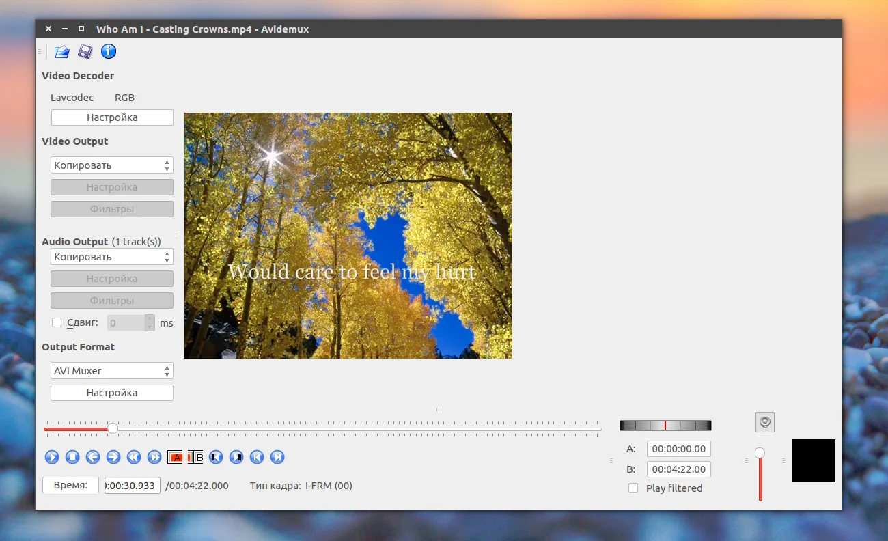Click the playback position slider handle
Viewport: 888px width, 541px height.
tap(113, 428)
